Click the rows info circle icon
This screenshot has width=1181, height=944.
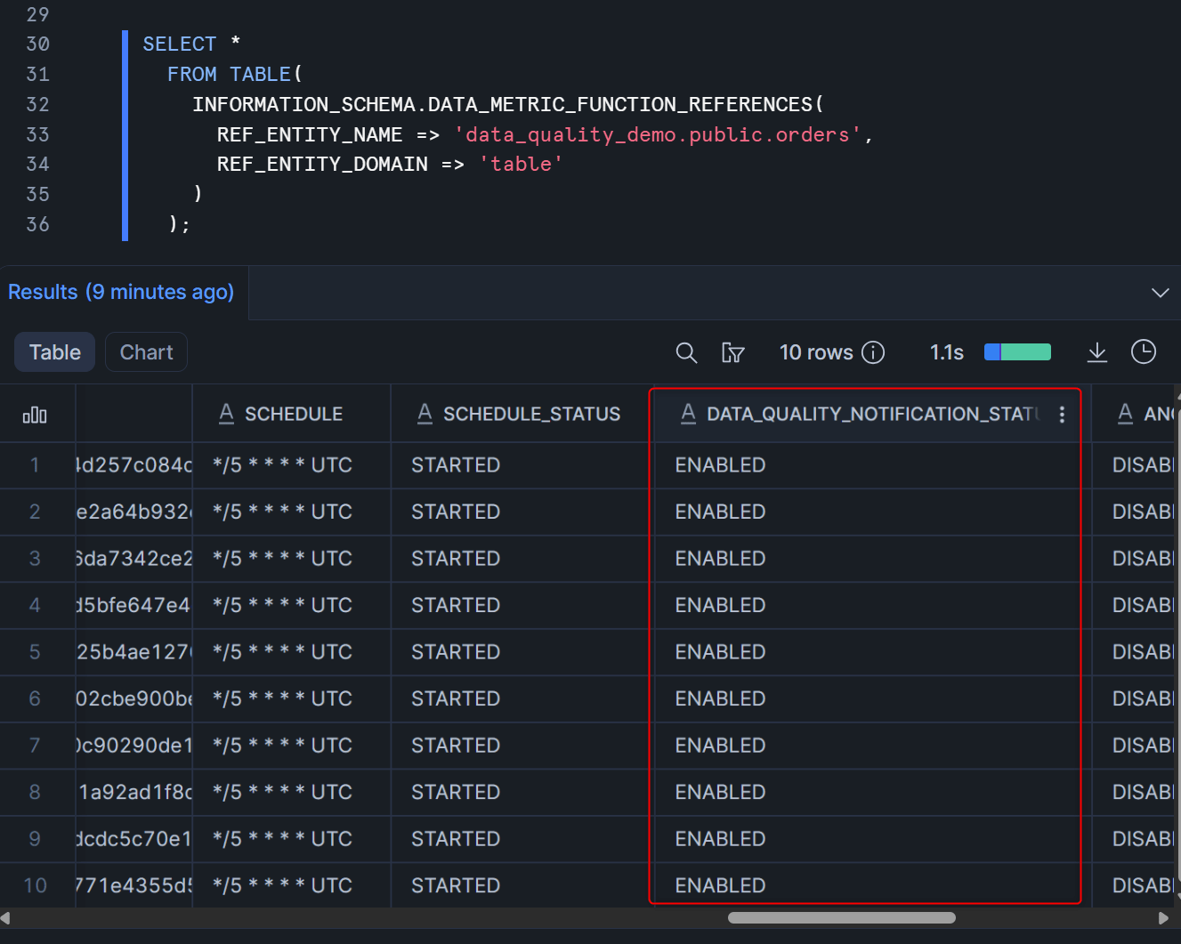pos(873,353)
